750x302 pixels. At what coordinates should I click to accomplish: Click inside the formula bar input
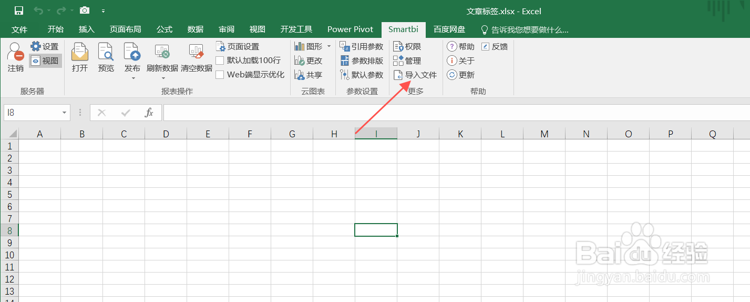(x=456, y=113)
